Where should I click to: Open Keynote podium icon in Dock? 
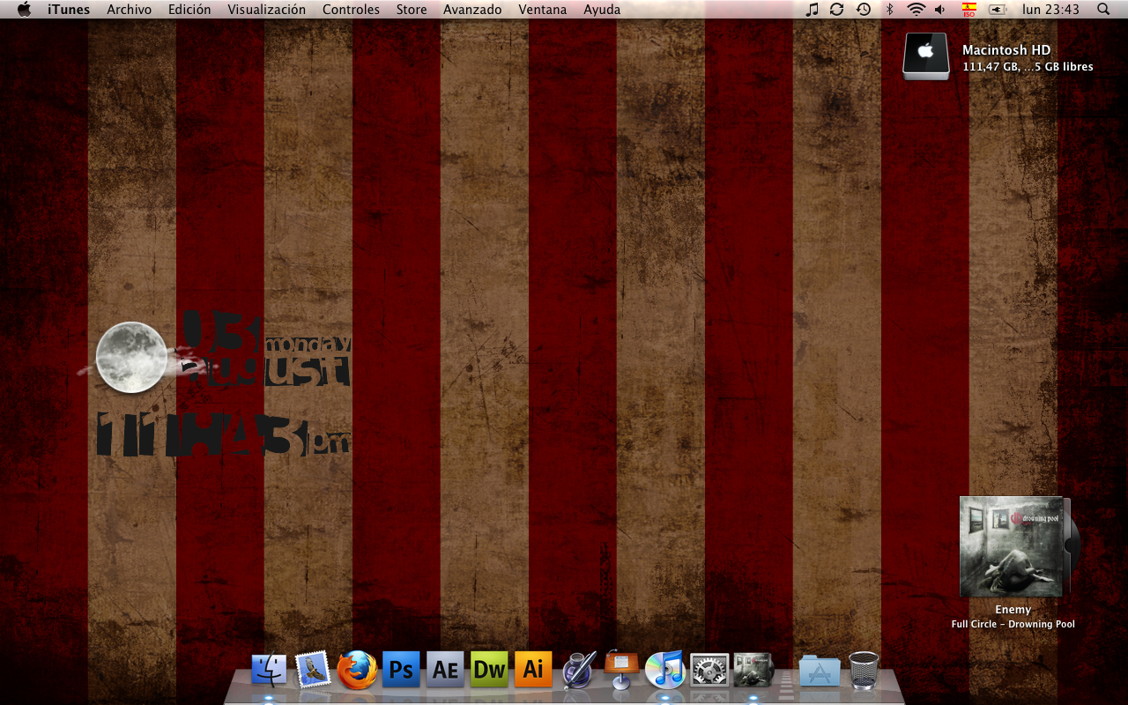[x=621, y=671]
